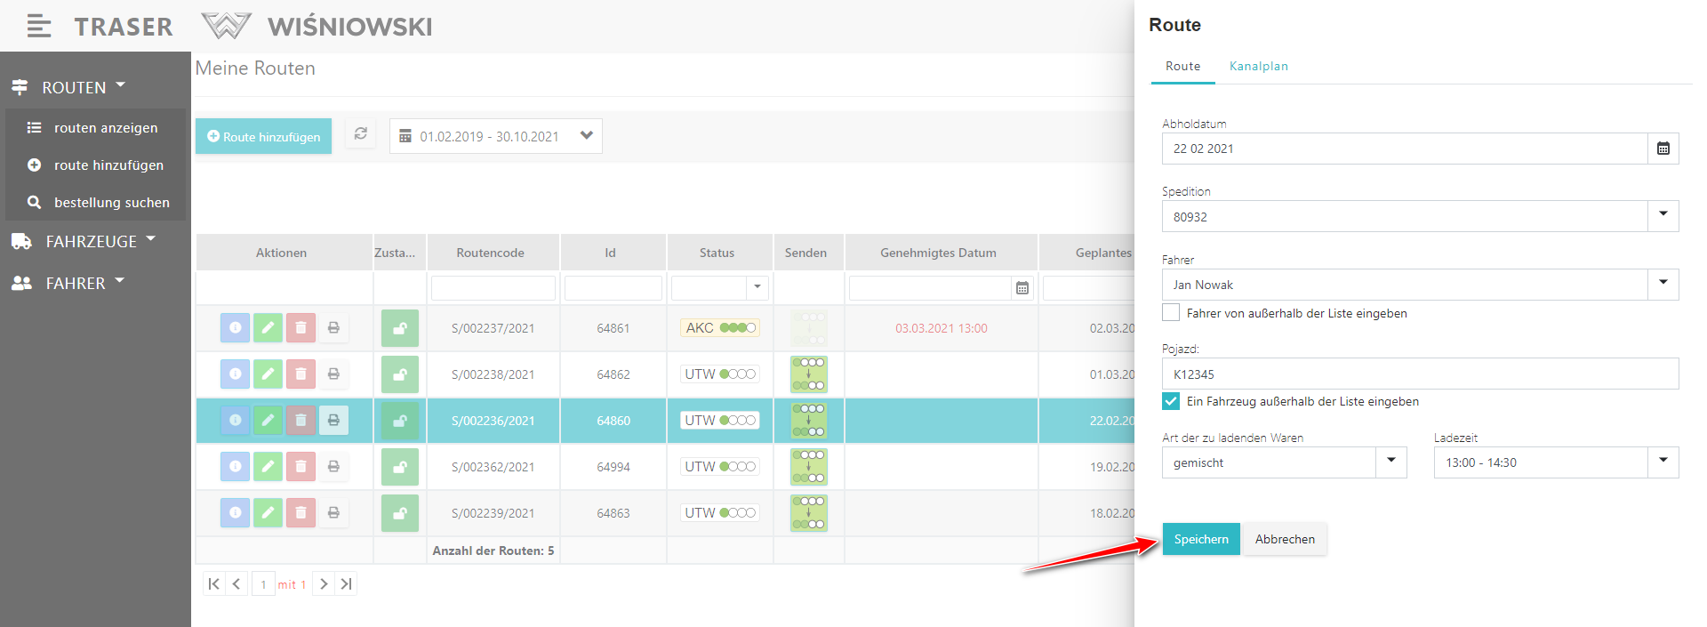Image resolution: width=1707 pixels, height=627 pixels.
Task: Open routen anzeigen in the sidebar
Action: [106, 128]
